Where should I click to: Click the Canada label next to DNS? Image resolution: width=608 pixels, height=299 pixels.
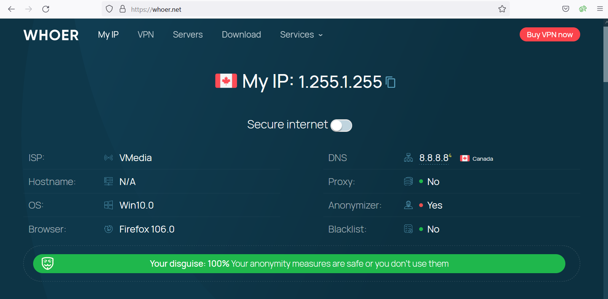tap(483, 159)
